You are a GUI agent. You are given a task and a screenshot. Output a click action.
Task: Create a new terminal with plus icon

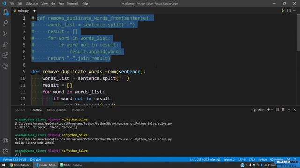268,110
